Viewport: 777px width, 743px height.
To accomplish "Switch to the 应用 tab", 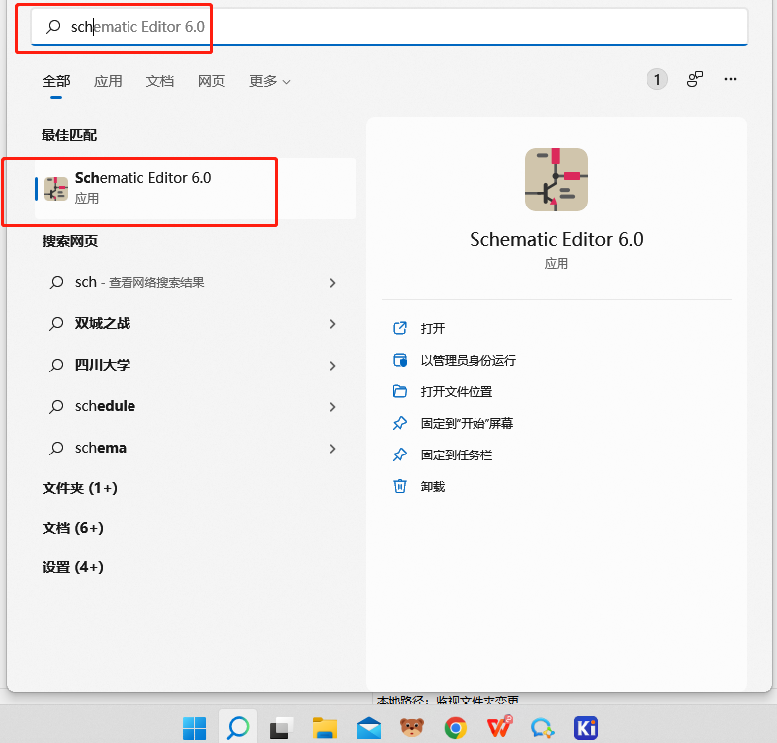I will tap(108, 81).
